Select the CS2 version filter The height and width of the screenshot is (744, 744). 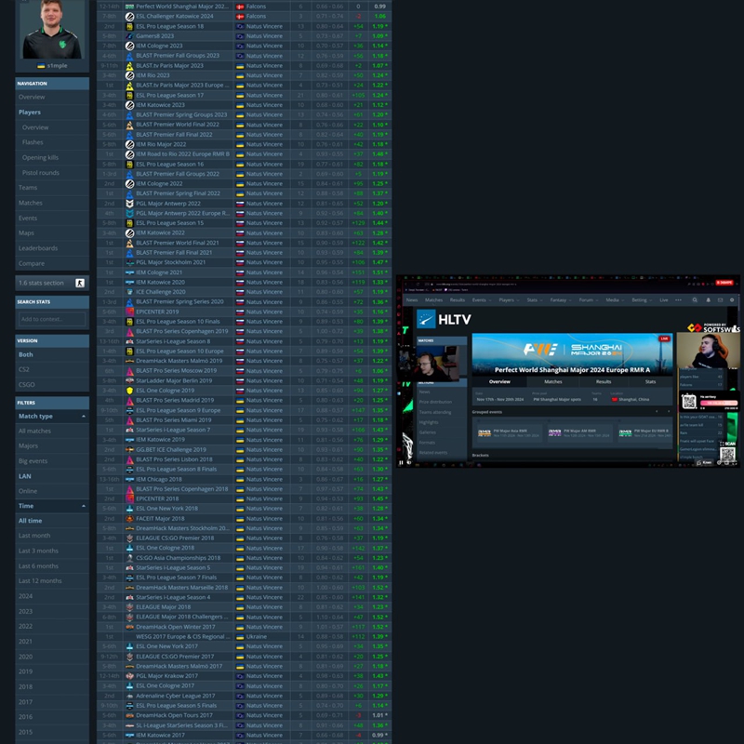25,369
